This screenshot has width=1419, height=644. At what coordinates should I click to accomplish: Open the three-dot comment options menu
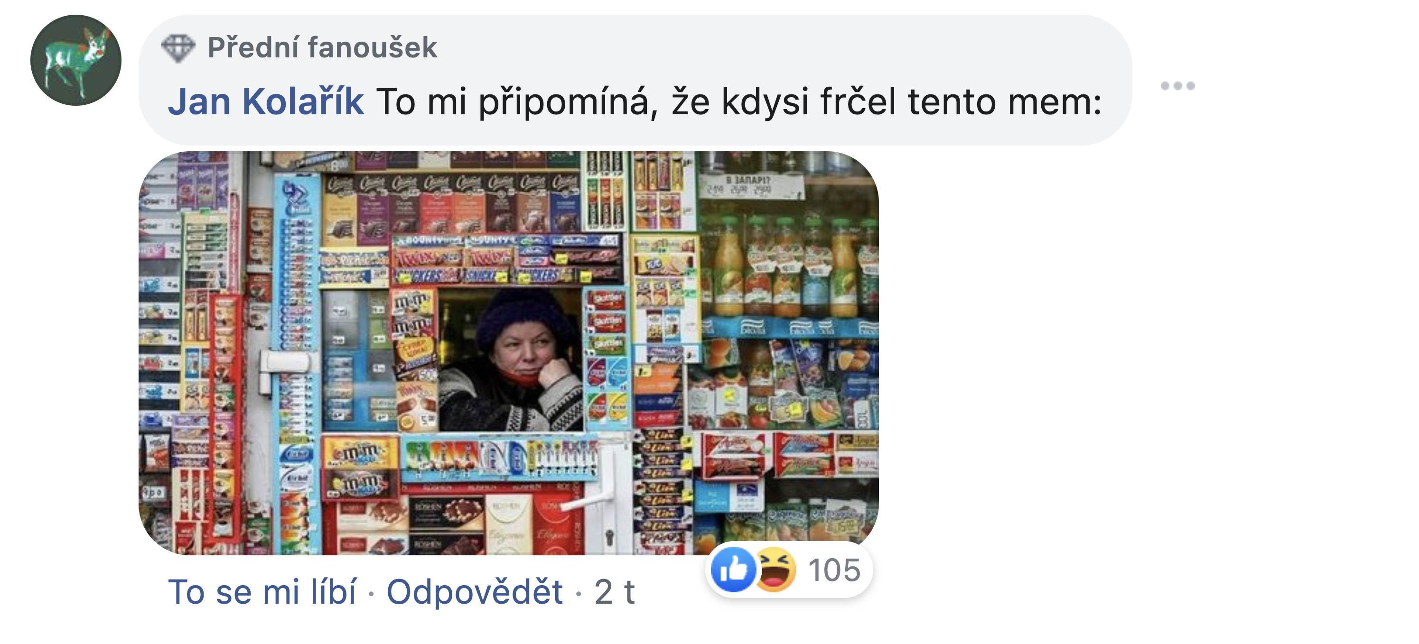tap(1177, 86)
